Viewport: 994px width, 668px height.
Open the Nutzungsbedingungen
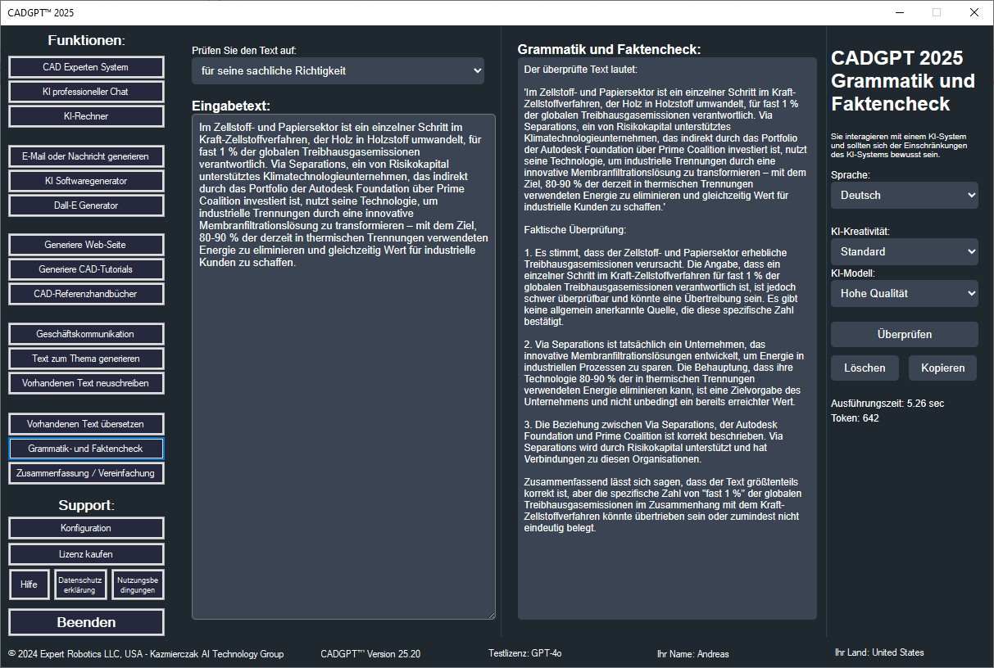tap(138, 584)
